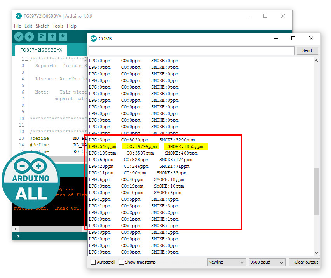Screen dimensions: 331x278
Task: Click the SMOKE:488ppm value
Action: (x=181, y=153)
